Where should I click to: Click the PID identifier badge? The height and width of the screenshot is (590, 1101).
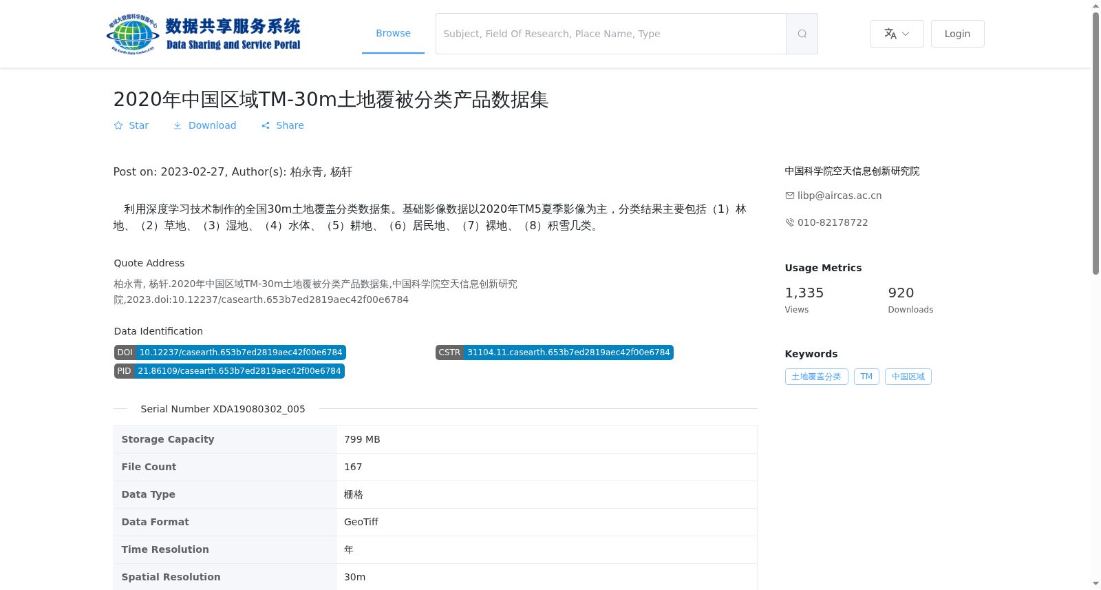[x=229, y=371]
